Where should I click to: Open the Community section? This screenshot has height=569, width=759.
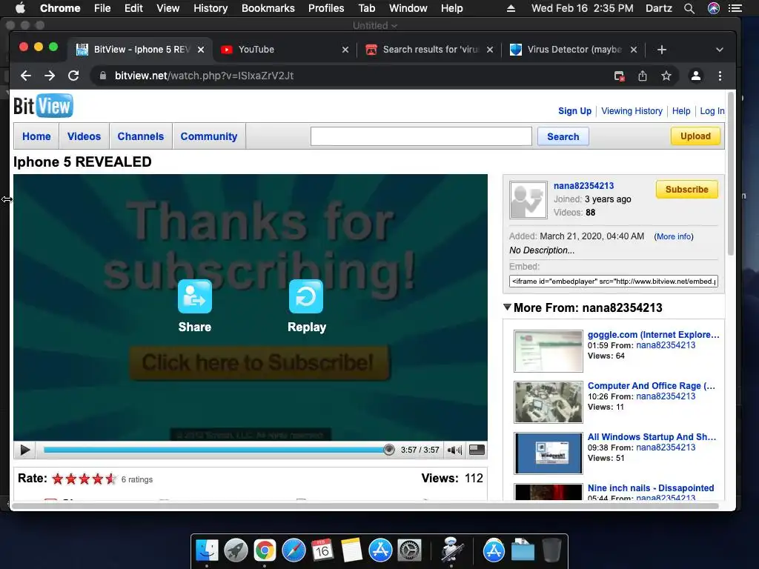point(209,136)
